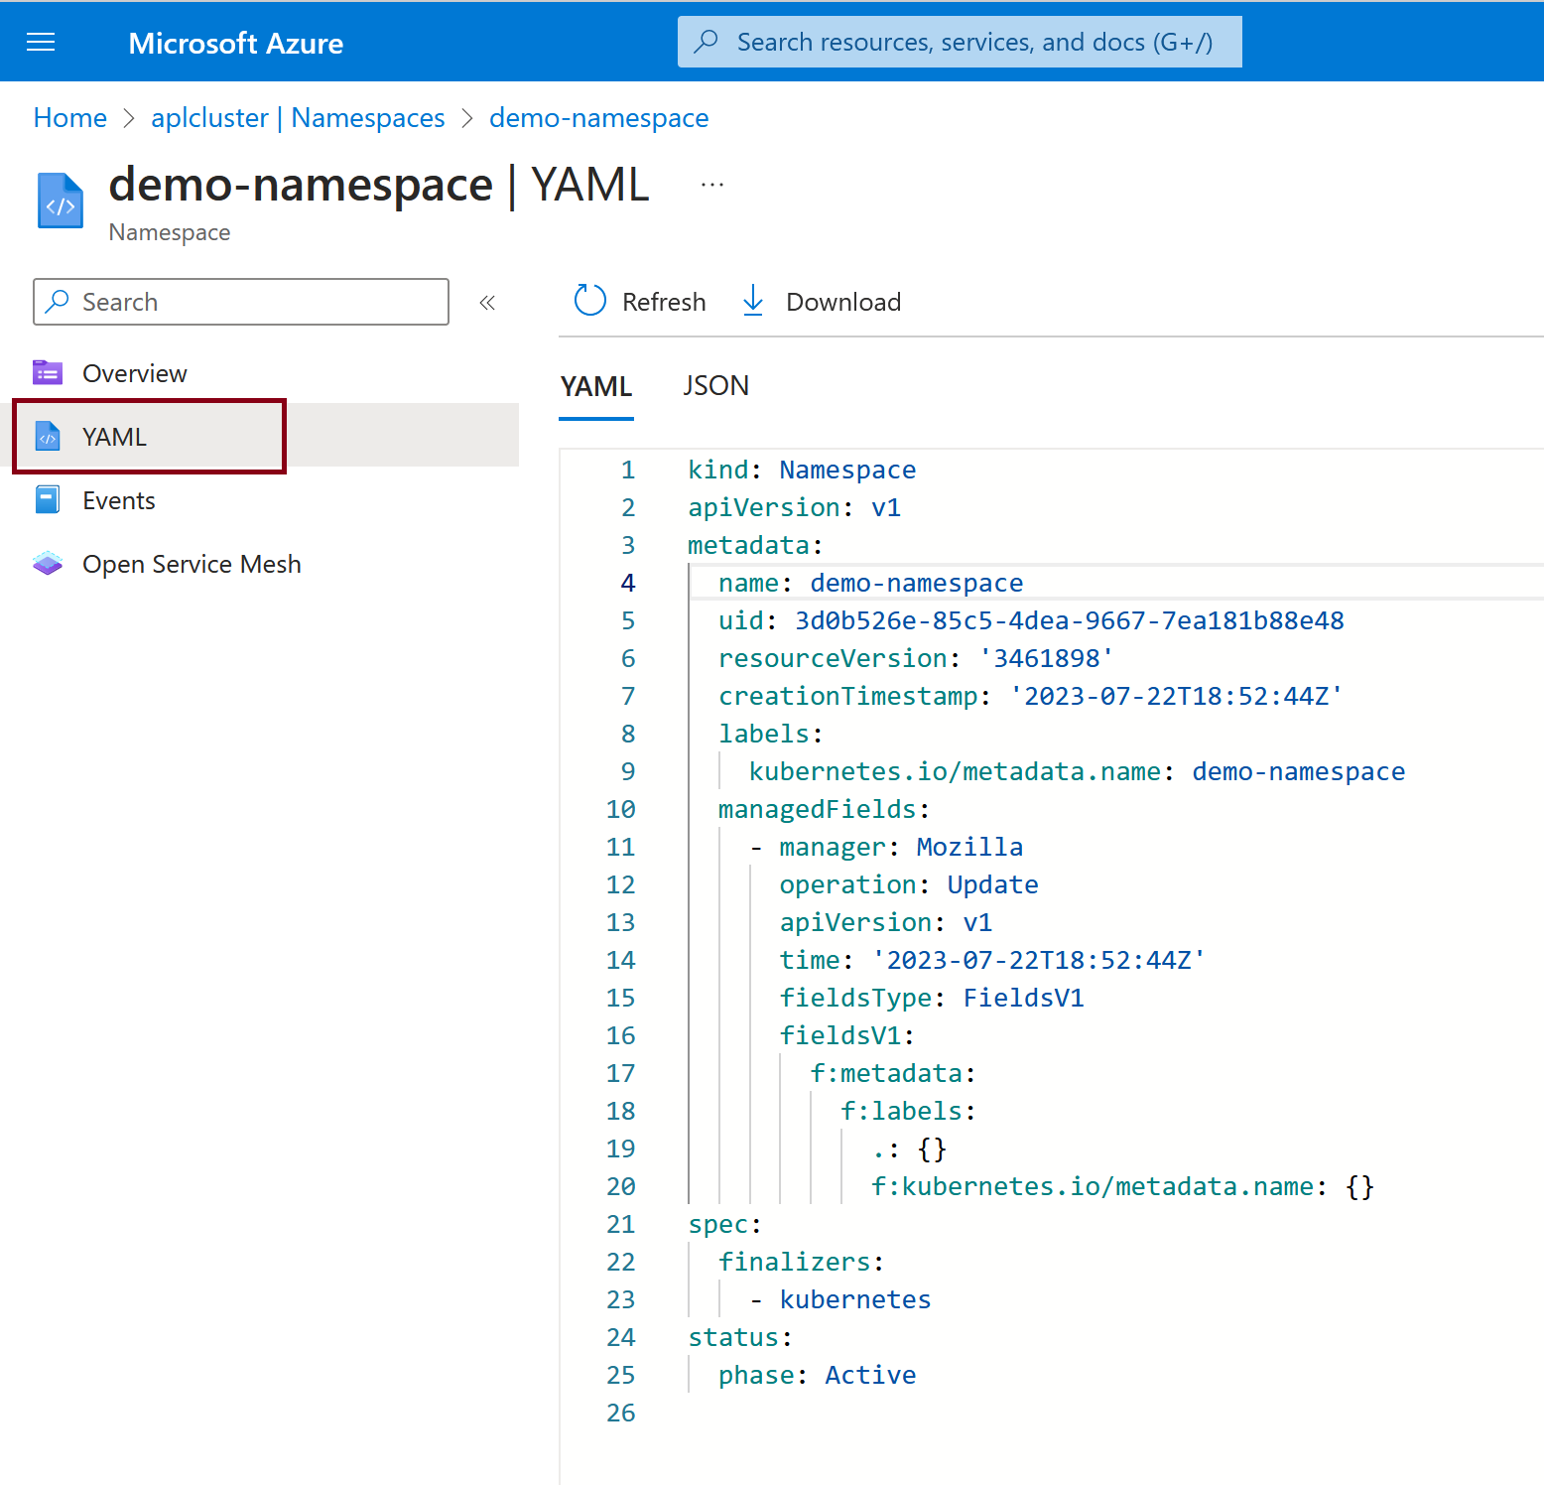Click 'status:' on line 24

pyautogui.click(x=741, y=1337)
